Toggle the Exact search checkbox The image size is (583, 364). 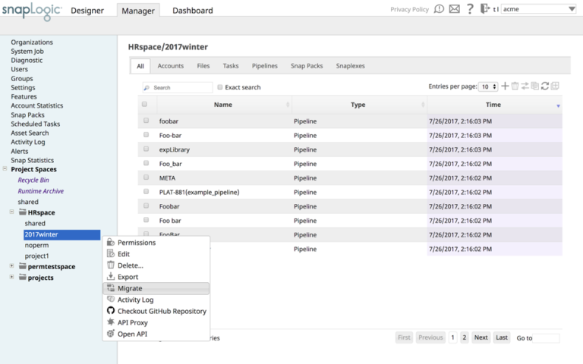click(219, 87)
